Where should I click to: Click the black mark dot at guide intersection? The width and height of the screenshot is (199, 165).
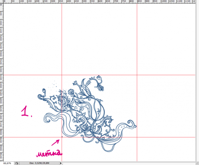tap(62, 137)
